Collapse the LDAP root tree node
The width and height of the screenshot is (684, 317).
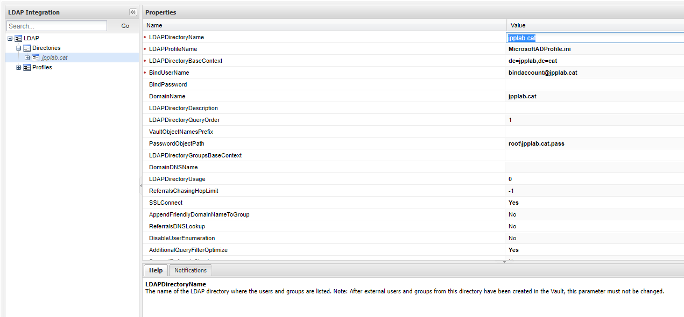coord(9,38)
